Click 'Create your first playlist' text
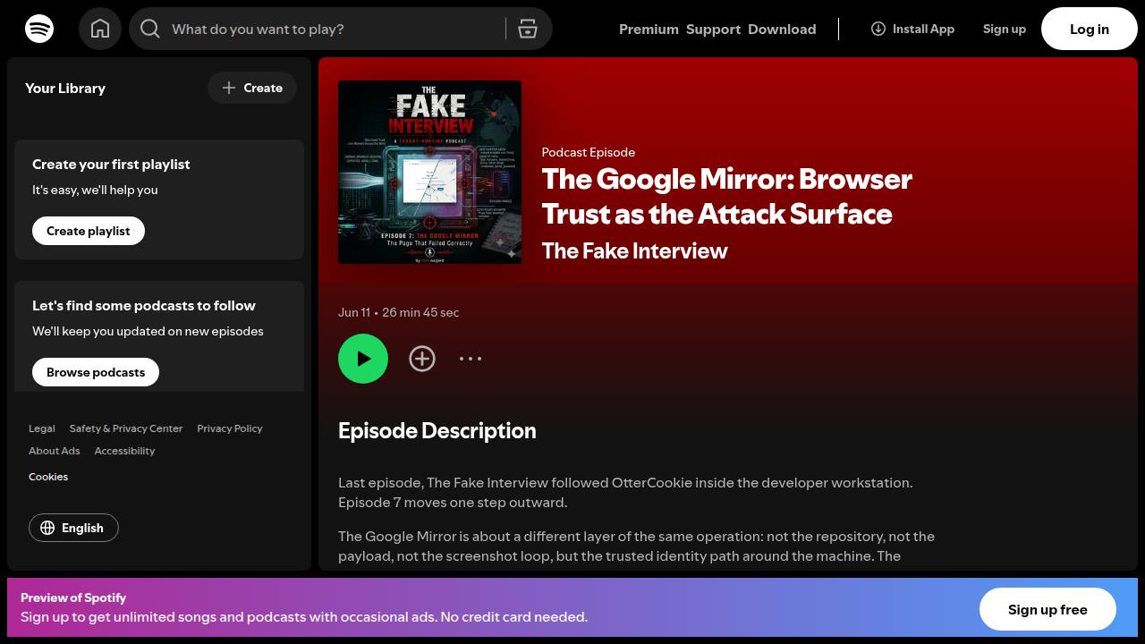Image resolution: width=1145 pixels, height=644 pixels. (111, 165)
